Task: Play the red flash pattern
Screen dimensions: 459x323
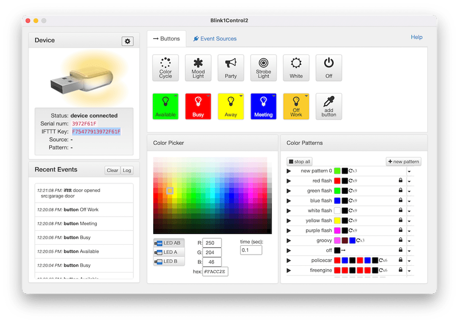Action: tap(289, 181)
